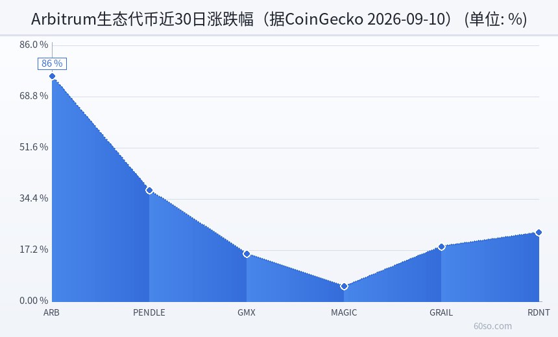The image size is (558, 337).
Task: Click the GRAIL data point marker
Action: coord(441,247)
